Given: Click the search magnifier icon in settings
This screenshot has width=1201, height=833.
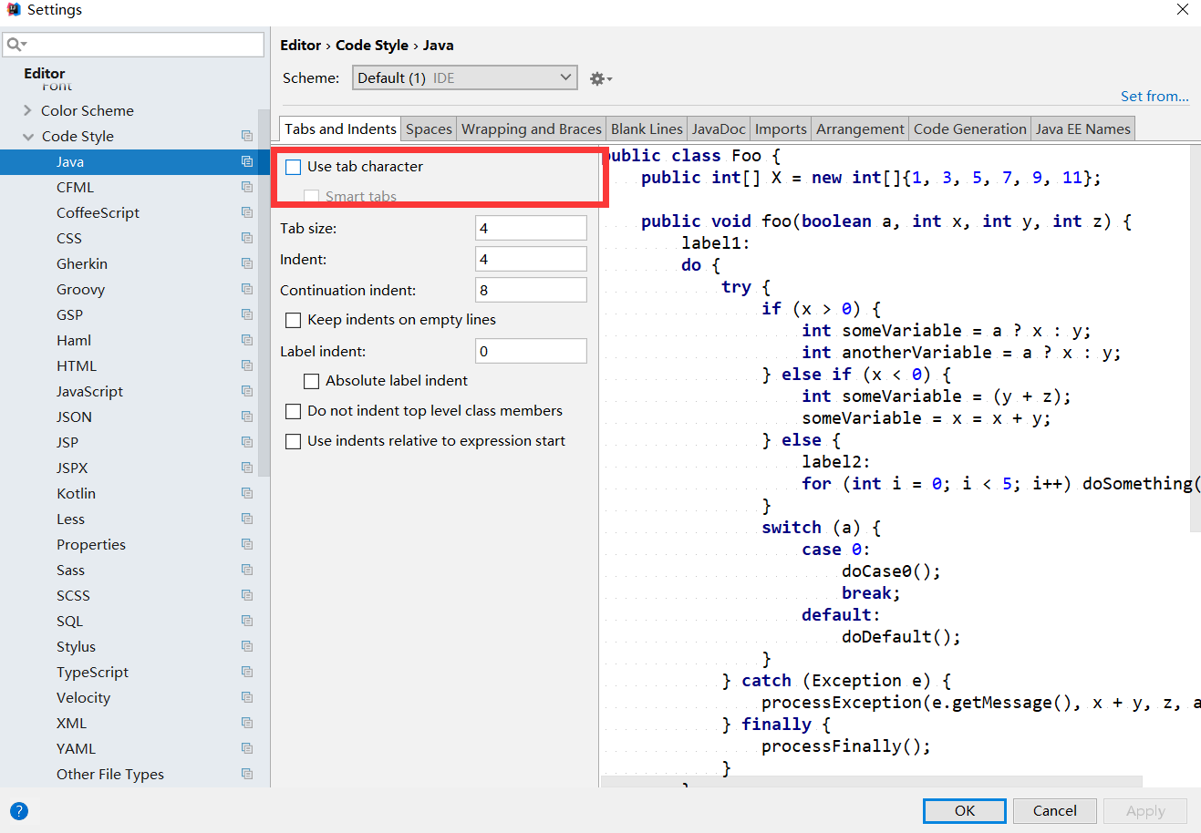Looking at the screenshot, I should (x=16, y=45).
